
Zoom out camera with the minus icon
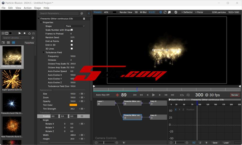[96, 143]
